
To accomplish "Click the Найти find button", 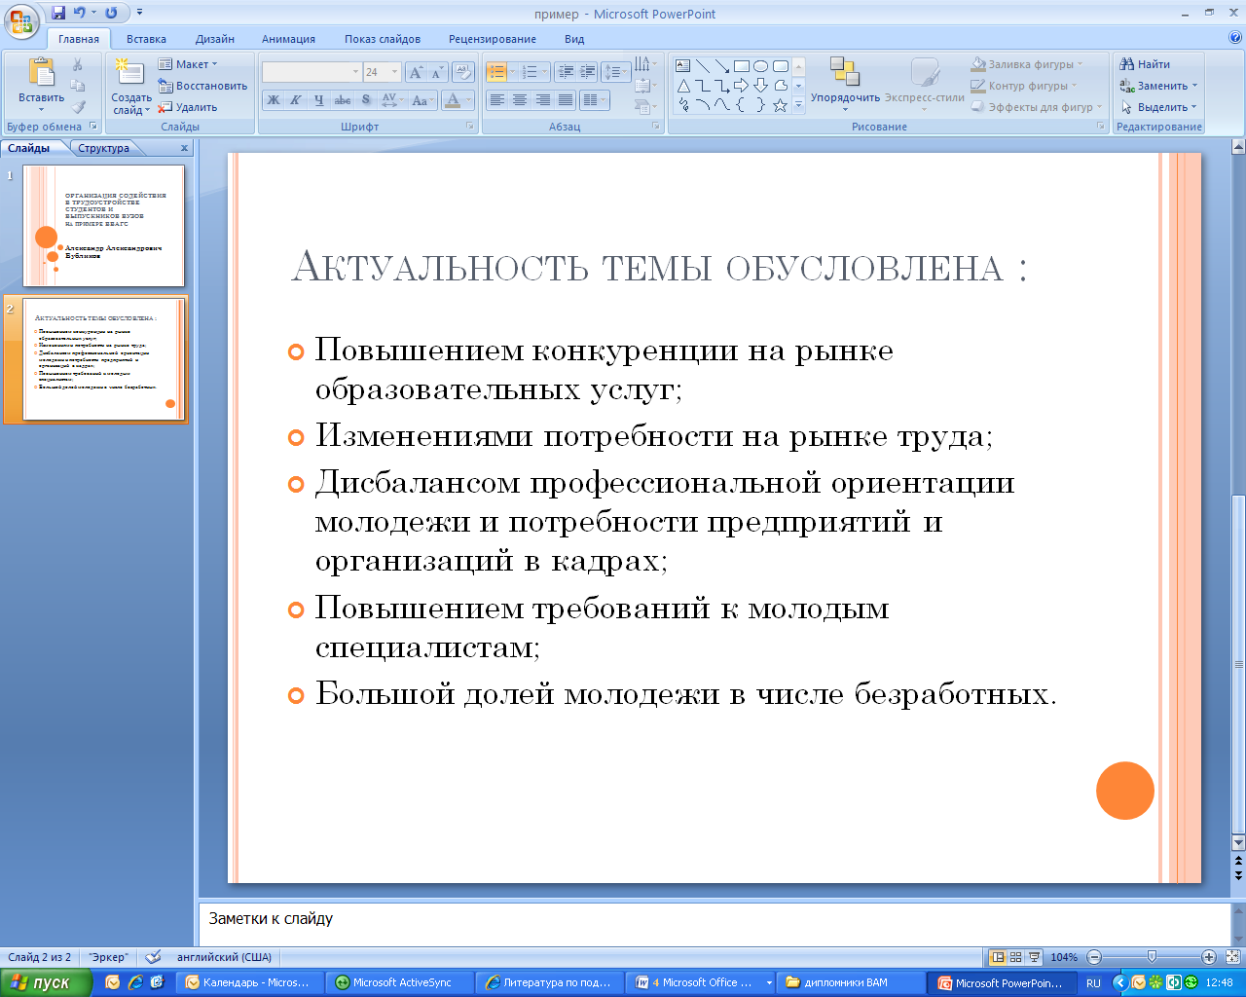I will (1145, 64).
